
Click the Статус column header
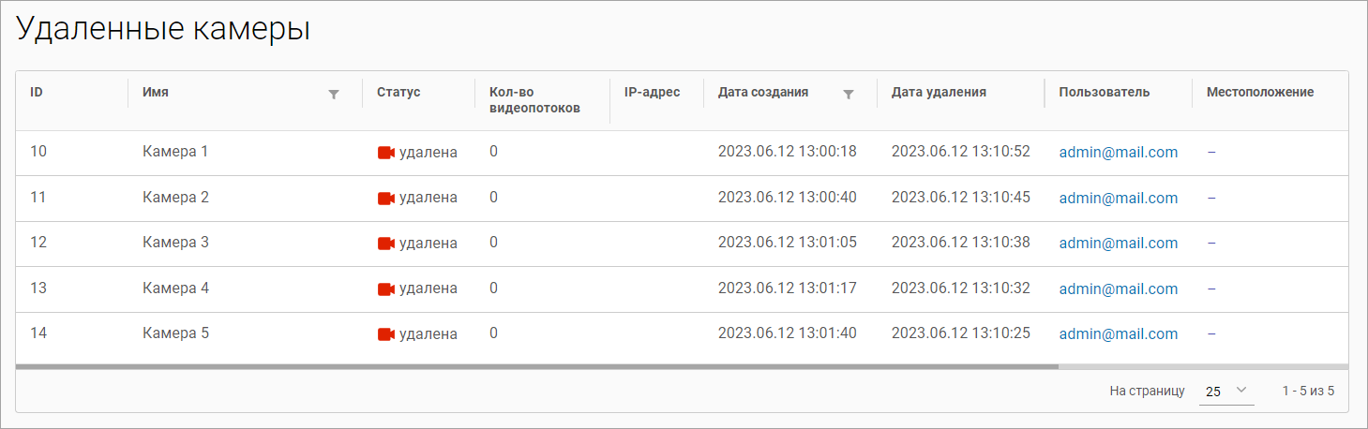398,92
